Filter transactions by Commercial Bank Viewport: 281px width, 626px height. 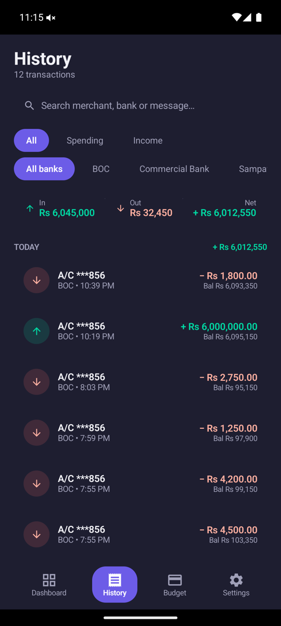coord(174,168)
